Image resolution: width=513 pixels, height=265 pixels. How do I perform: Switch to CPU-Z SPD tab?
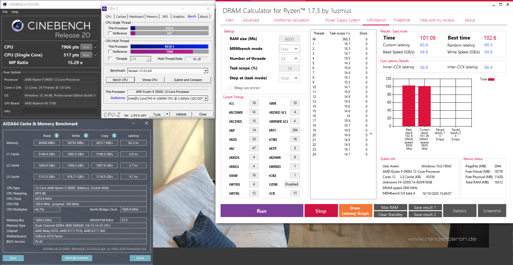(165, 17)
